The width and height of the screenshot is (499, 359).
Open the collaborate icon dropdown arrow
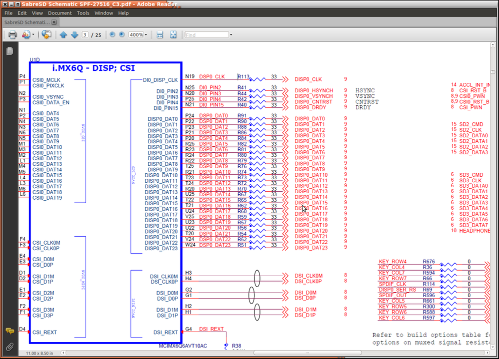pyautogui.click(x=33, y=34)
